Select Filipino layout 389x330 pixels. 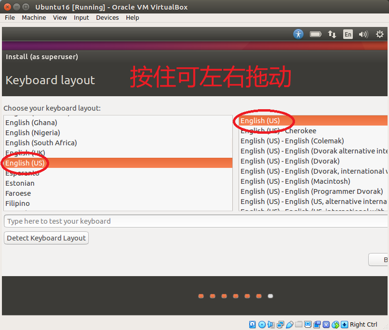[x=118, y=203]
